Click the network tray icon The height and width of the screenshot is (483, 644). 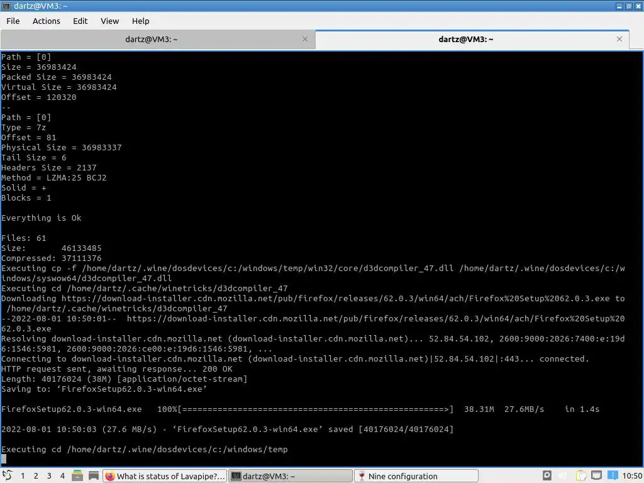[x=596, y=475]
